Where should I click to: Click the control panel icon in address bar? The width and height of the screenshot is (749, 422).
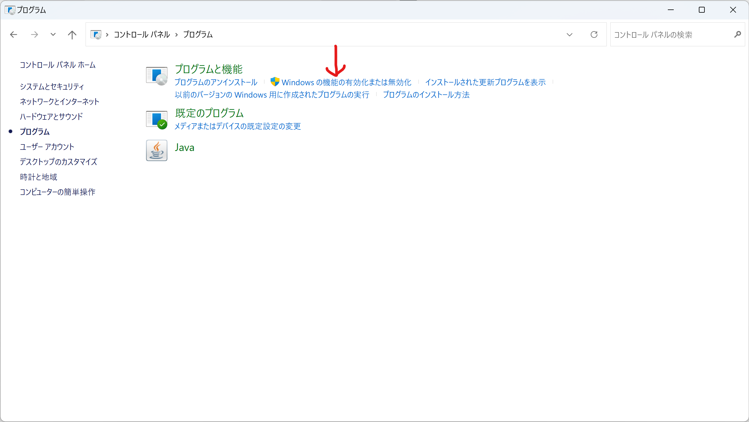coord(96,35)
